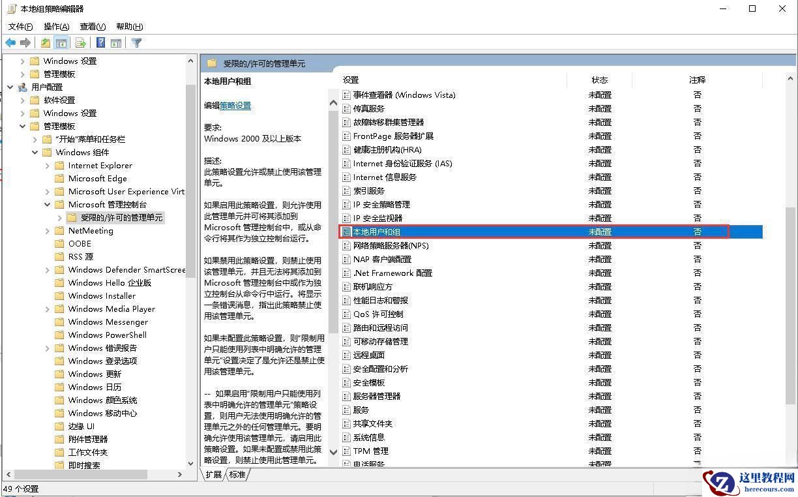Toggle the filter icon on the toolbar
Viewport: 798px width, 497px height.
tap(136, 42)
